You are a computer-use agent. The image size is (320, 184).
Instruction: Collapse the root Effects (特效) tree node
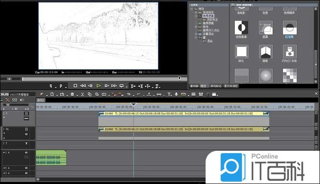pyautogui.click(x=192, y=8)
